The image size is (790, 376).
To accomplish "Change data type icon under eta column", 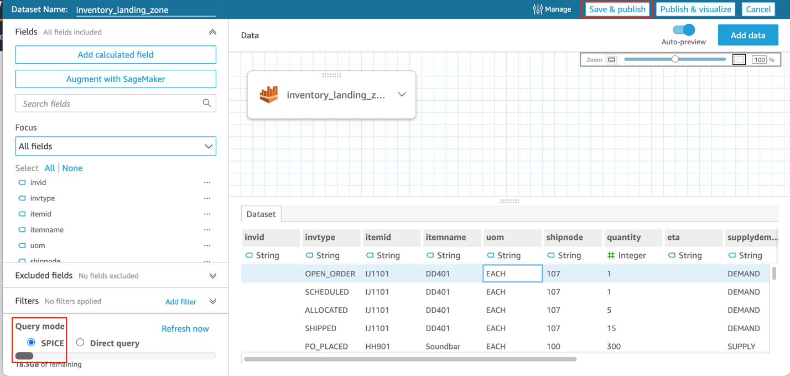I will 672,255.
